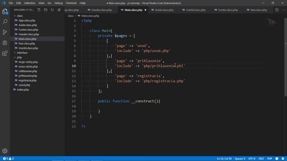
Task: Open the Explorer view in activity bar
Action: point(5,11)
